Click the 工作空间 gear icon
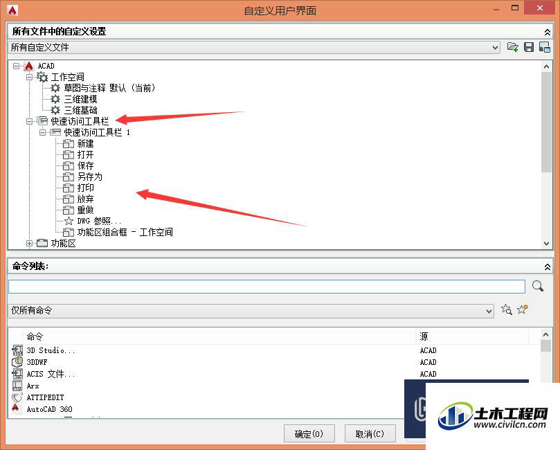 point(42,77)
